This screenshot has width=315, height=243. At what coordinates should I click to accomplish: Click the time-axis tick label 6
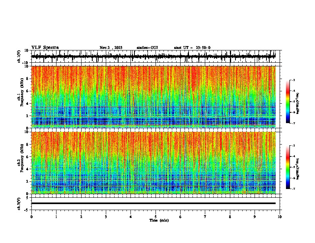click(181, 217)
